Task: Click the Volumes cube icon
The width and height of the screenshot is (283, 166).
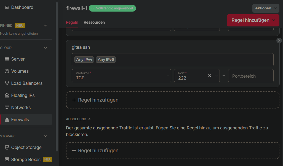Action: tap(7, 71)
